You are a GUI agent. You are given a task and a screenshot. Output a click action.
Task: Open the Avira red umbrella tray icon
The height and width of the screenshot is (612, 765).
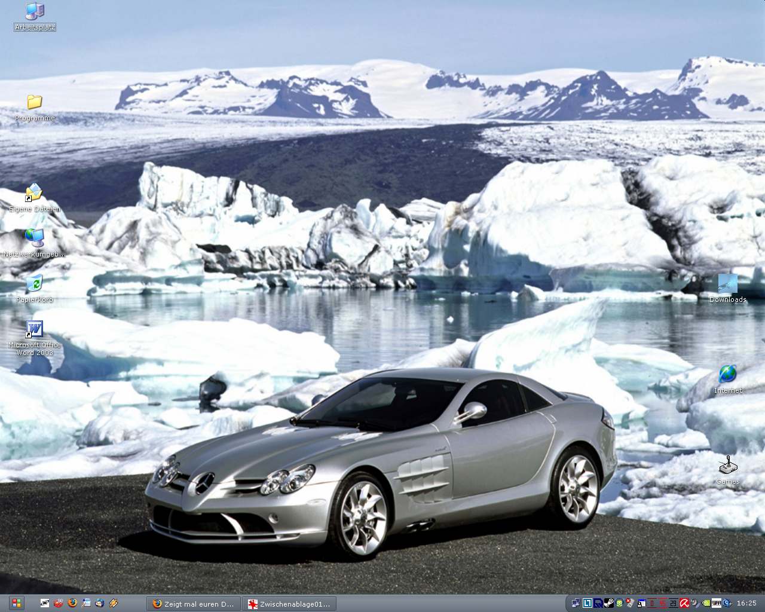coord(684,603)
